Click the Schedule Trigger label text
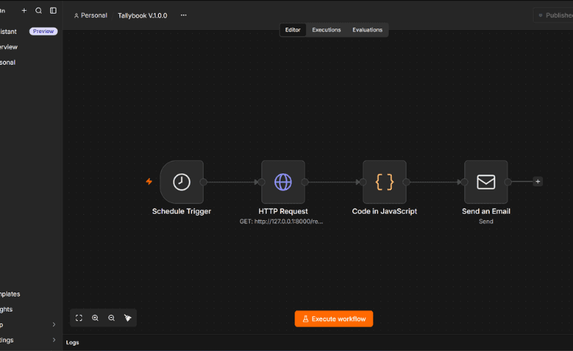The width and height of the screenshot is (573, 351). [x=182, y=211]
